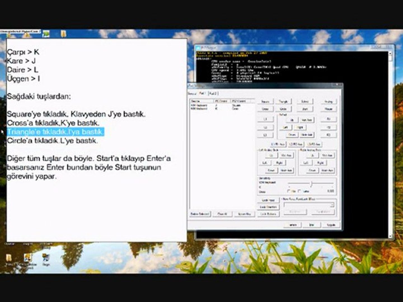This screenshot has height=302, width=403.
Task: Open the green icon on the desktop
Action: pos(46,34)
